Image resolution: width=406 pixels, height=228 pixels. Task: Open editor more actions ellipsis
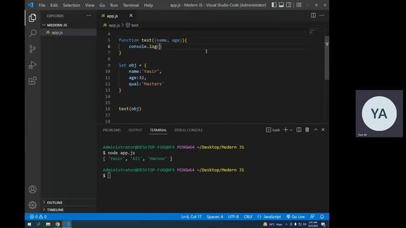(322, 15)
